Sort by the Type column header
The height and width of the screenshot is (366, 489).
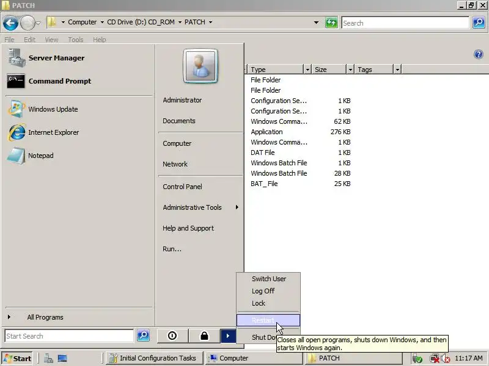pos(276,70)
